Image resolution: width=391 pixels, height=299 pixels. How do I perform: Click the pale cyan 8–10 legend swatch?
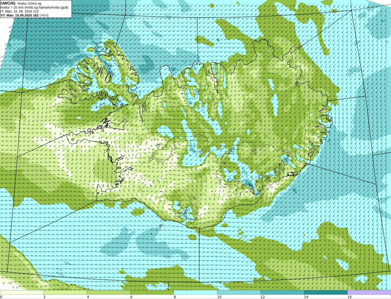click(x=195, y=293)
